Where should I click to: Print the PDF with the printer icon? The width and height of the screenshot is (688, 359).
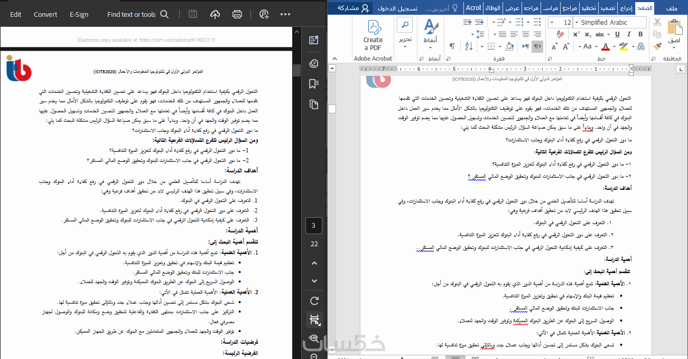coord(237,14)
